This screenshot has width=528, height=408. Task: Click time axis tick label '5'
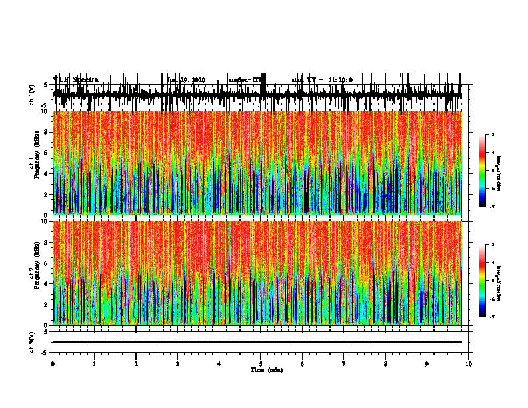(x=261, y=364)
